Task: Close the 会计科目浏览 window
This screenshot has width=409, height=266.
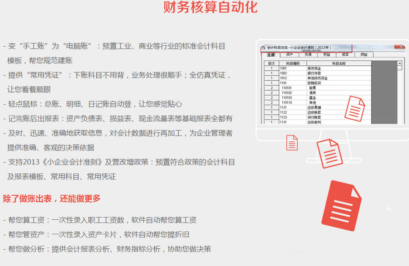Action: click(399, 47)
